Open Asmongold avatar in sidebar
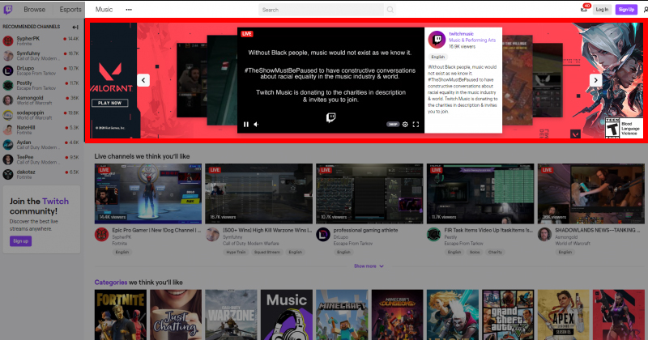648x340 pixels. coord(8,100)
